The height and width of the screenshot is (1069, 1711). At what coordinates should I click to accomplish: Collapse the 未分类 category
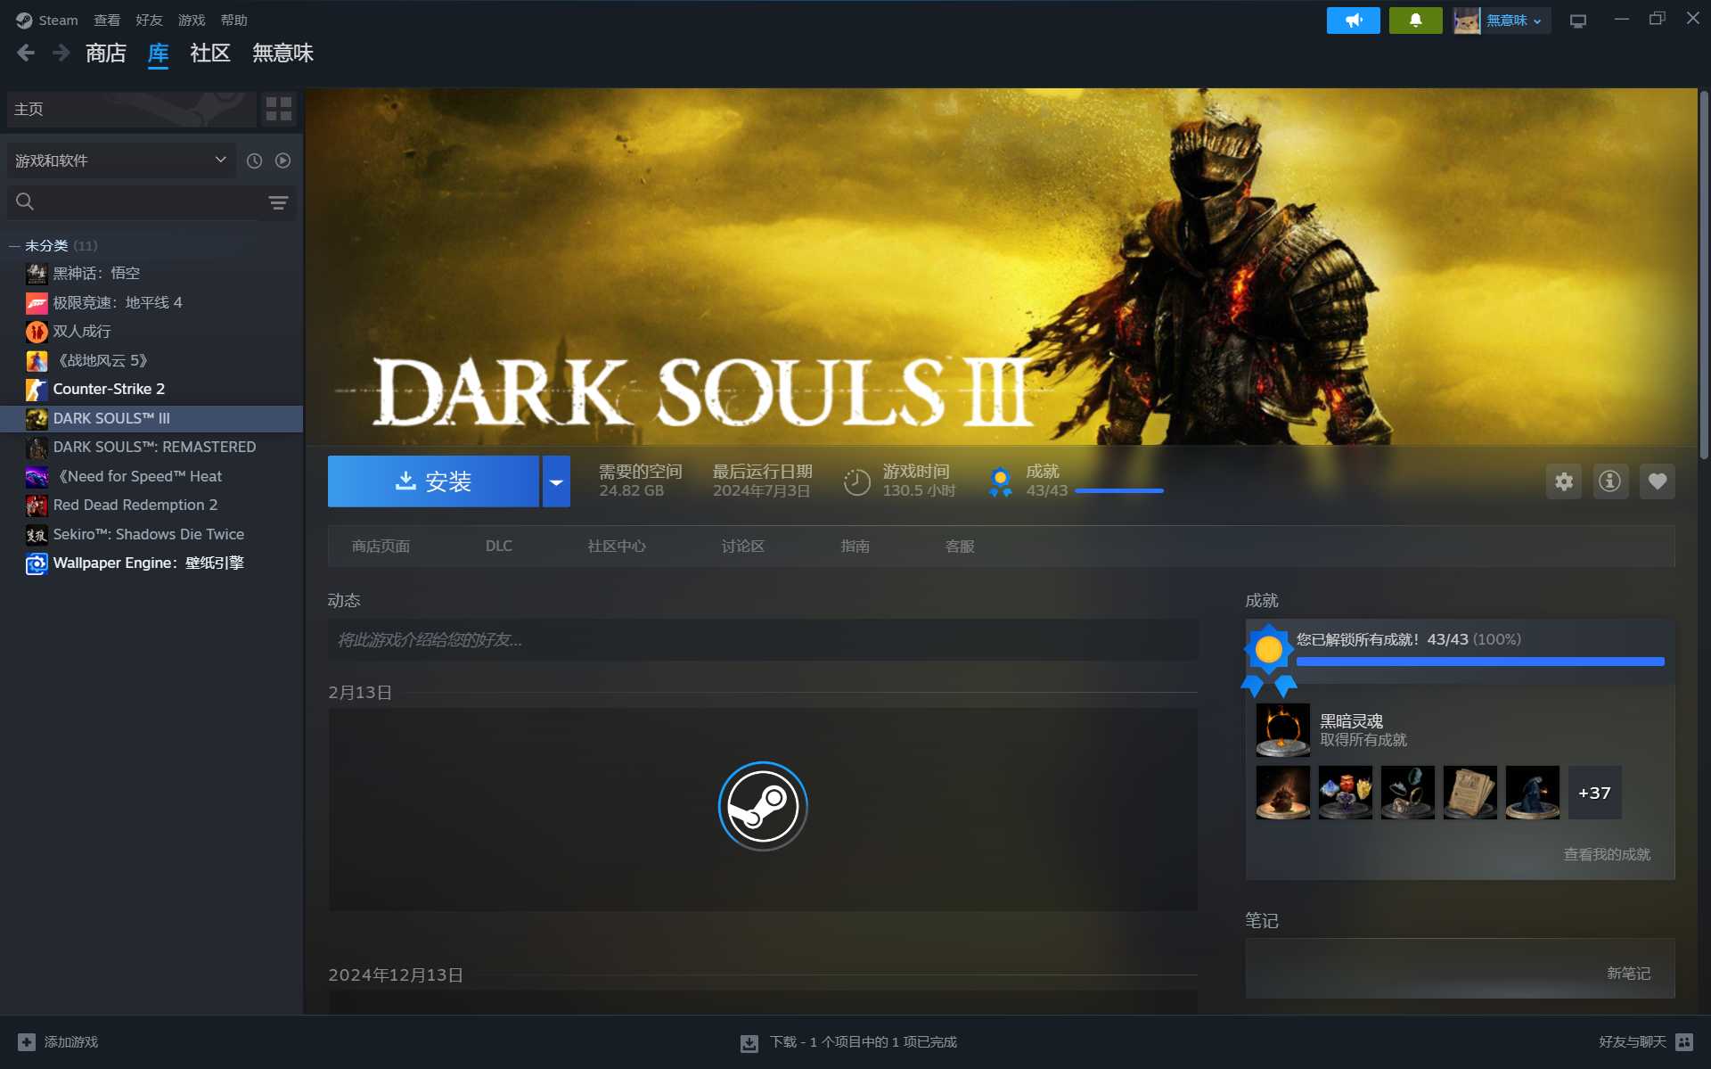[14, 246]
